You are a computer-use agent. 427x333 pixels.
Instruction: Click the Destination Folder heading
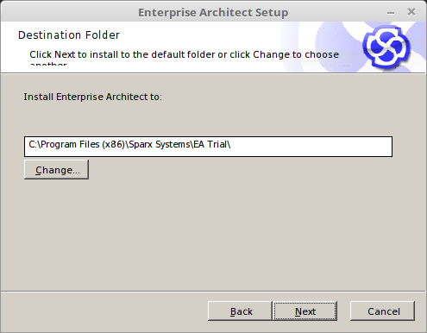coord(69,35)
